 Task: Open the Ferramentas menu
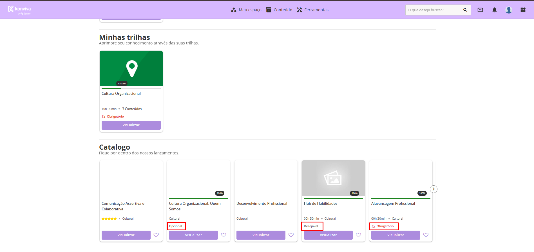point(313,10)
